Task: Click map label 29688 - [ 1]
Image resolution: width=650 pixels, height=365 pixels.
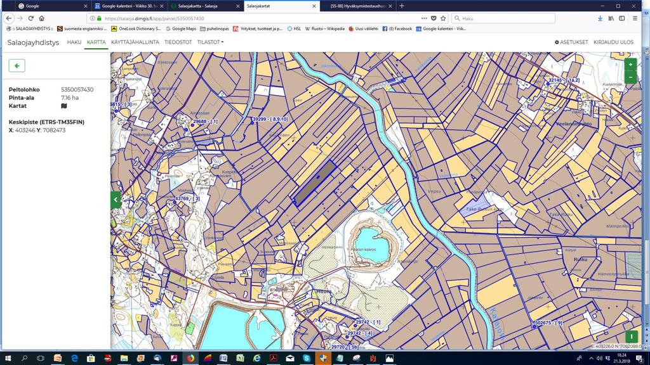Action: pyautogui.click(x=206, y=122)
